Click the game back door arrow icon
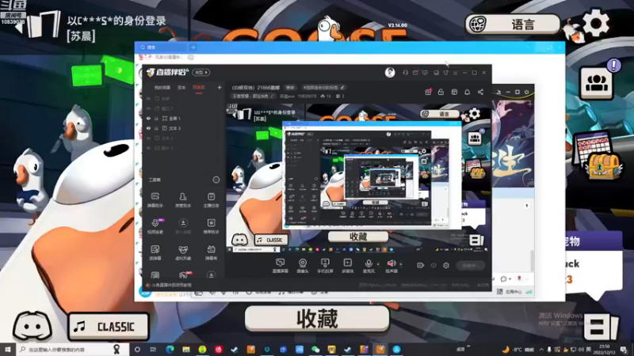This screenshot has width=634, height=356. (40, 26)
